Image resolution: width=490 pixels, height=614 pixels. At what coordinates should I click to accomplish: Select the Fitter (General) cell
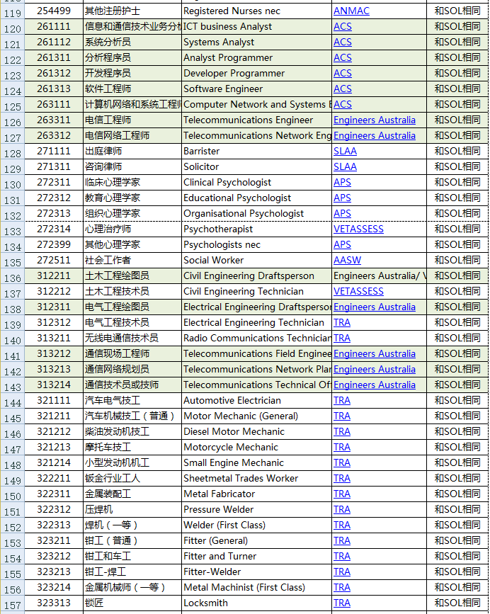pos(257,541)
